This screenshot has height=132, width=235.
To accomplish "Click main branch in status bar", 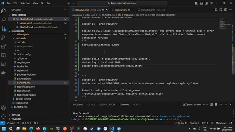I will [x=11, y=123].
